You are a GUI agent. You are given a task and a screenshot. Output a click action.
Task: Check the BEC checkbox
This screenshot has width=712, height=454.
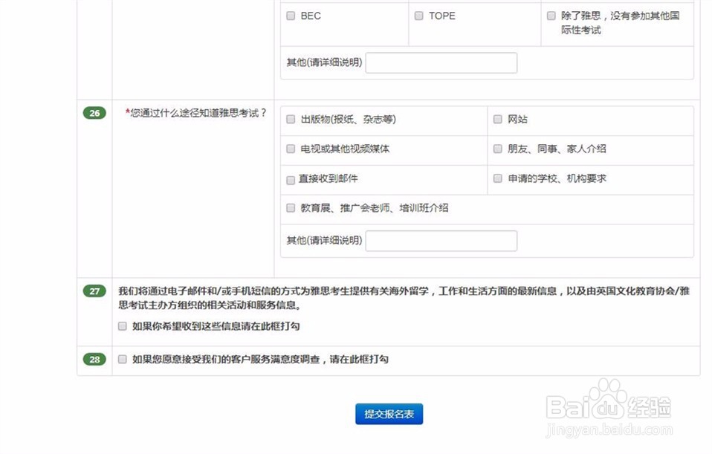(x=291, y=16)
